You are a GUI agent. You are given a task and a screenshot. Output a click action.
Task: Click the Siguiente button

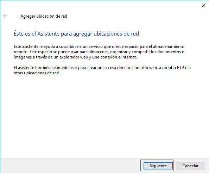[158, 166]
